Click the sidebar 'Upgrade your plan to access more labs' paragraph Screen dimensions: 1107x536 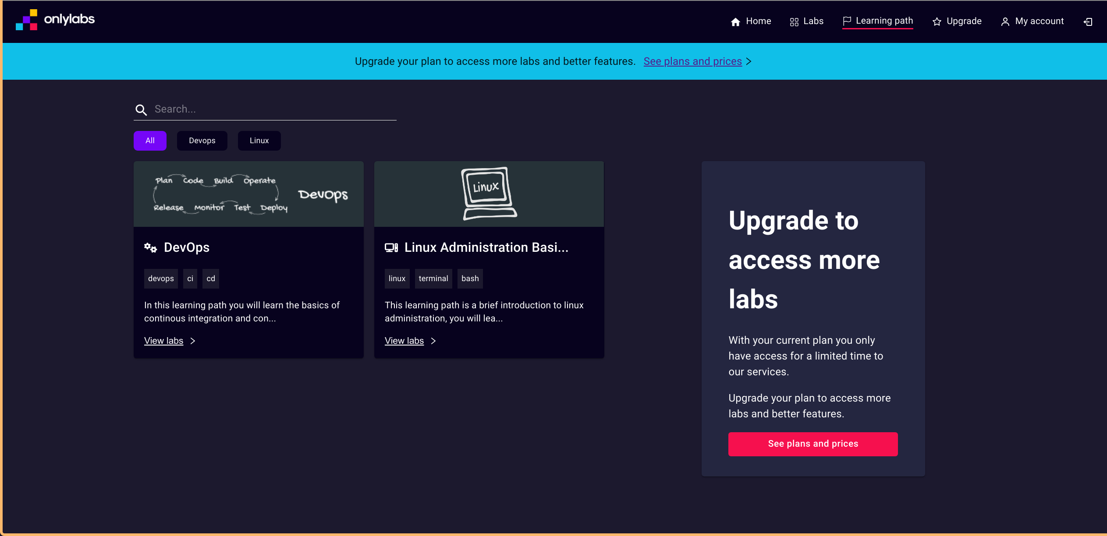(809, 406)
